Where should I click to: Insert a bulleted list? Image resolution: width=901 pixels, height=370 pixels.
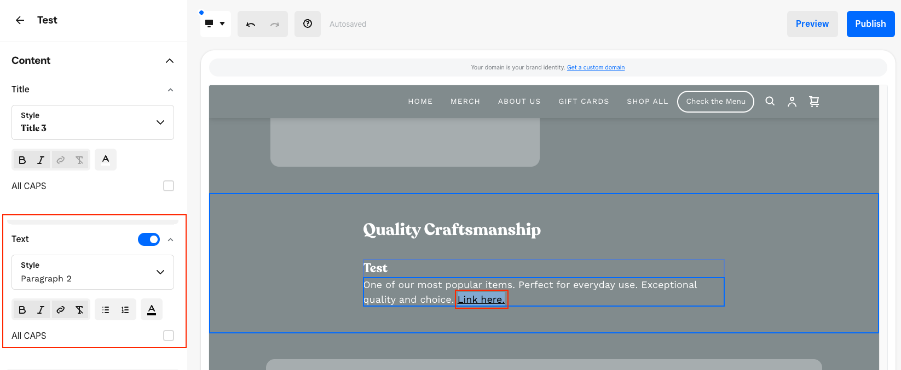(x=106, y=310)
